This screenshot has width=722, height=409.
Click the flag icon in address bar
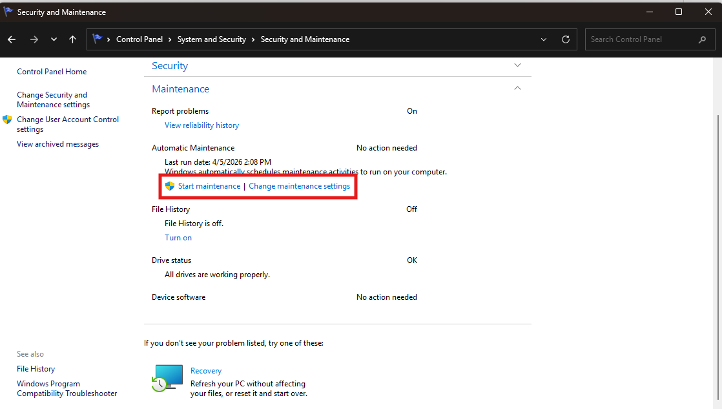coord(97,39)
